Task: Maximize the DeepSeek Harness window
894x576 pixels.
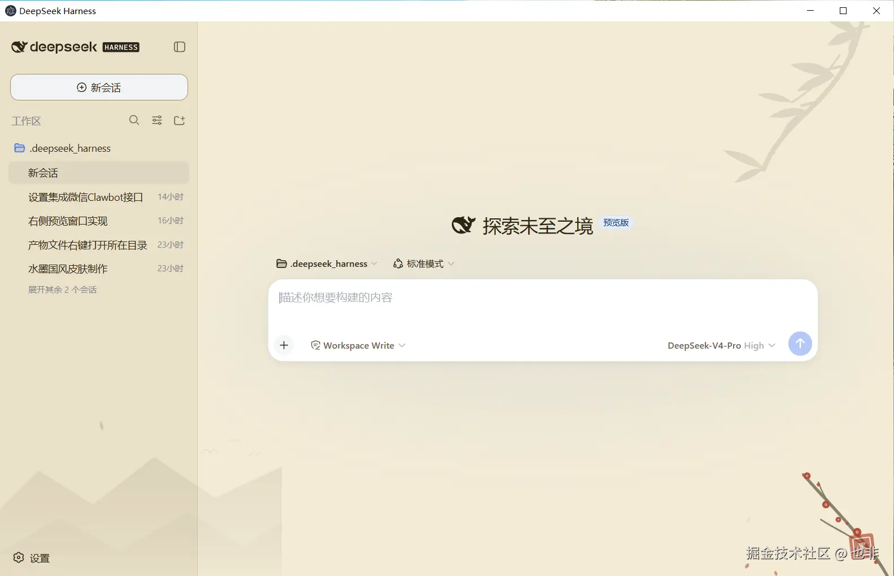Action: coord(843,11)
